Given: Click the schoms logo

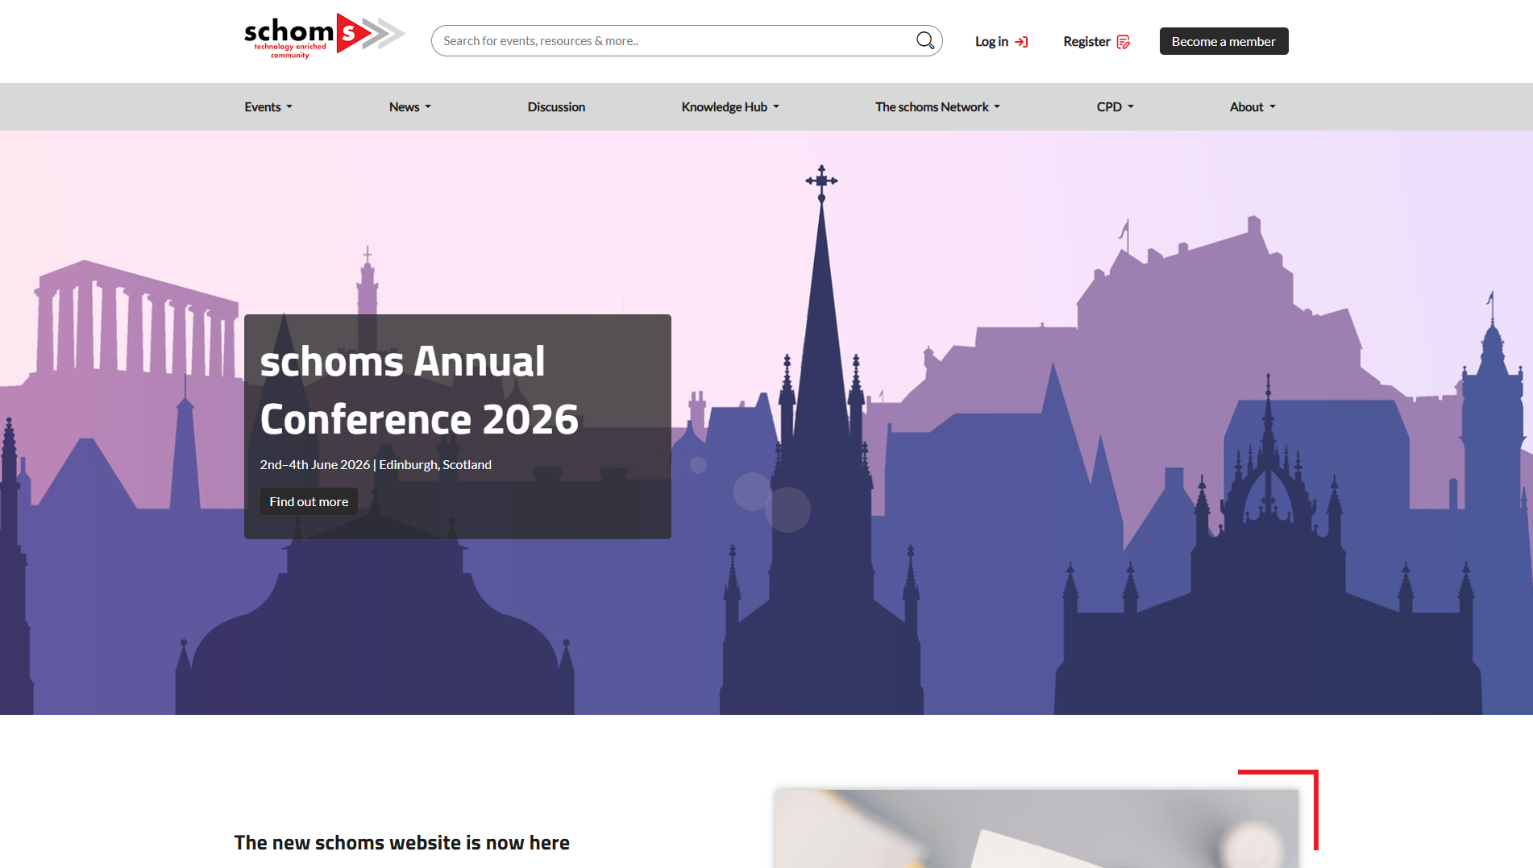Looking at the screenshot, I should coord(324,37).
